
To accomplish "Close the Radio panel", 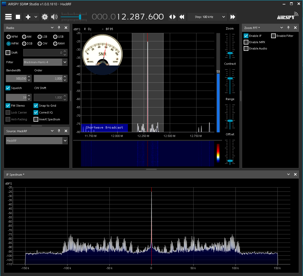I will coord(66,28).
